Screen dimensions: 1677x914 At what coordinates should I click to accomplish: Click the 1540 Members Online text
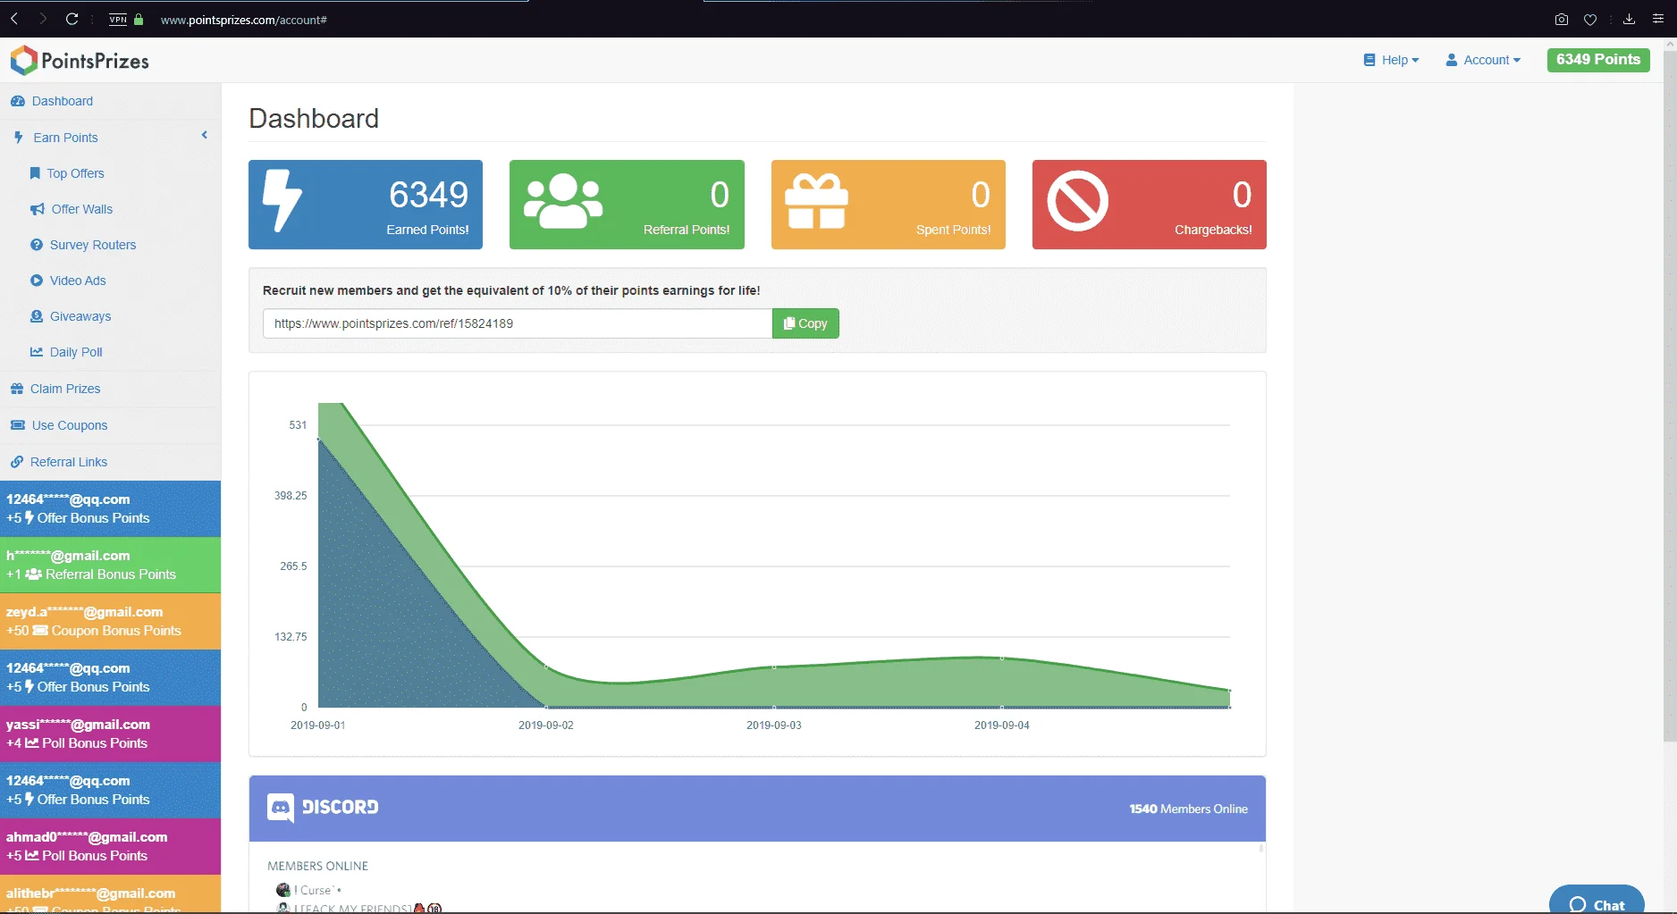point(1188,809)
